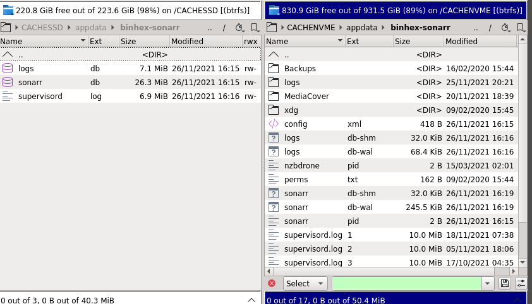This screenshot has height=304, width=532.
Task: Click the green filter text input field
Action: tap(407, 283)
